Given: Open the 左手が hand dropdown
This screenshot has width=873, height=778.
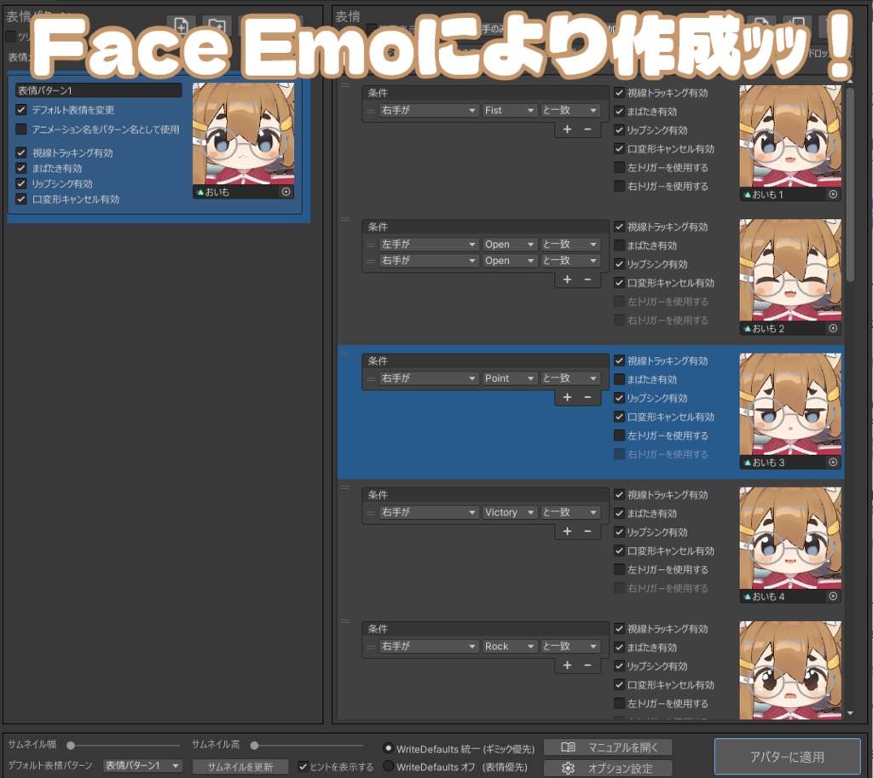Looking at the screenshot, I should 429,244.
